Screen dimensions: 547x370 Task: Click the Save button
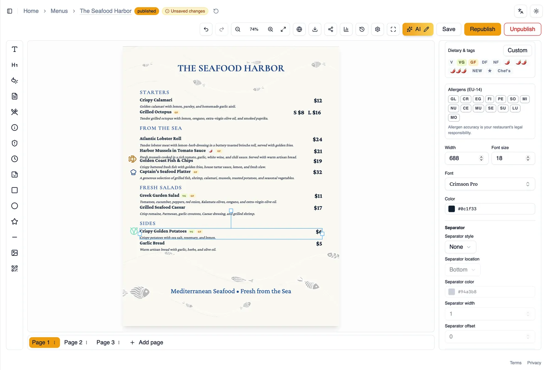tap(449, 29)
